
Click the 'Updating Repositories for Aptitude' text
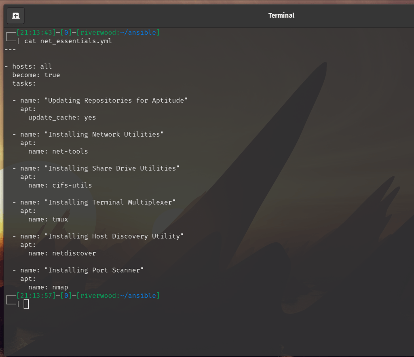(x=118, y=100)
